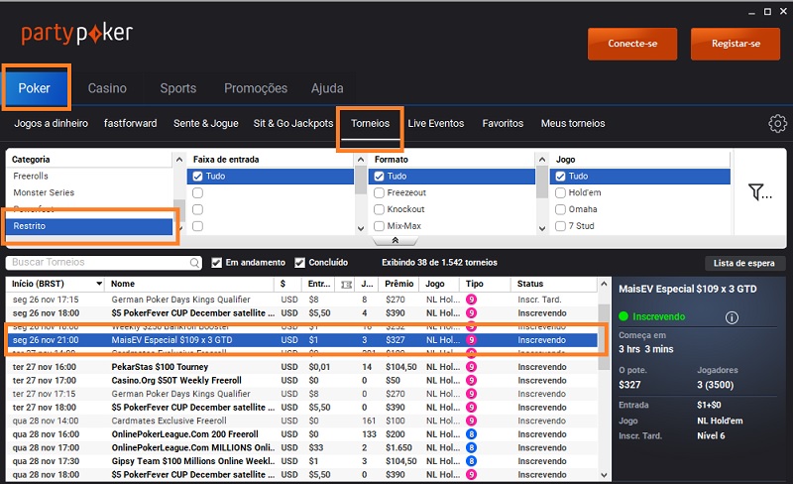Toggle the Tudo checkbox under Faixa de entrada
This screenshot has height=484, width=793.
point(197,177)
